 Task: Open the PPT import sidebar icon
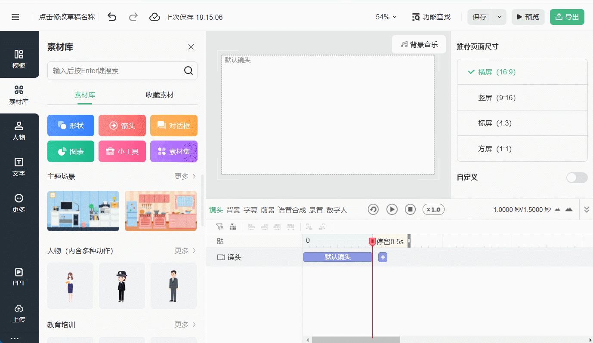tap(19, 277)
